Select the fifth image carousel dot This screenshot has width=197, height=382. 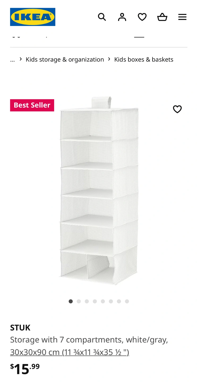coord(103,301)
